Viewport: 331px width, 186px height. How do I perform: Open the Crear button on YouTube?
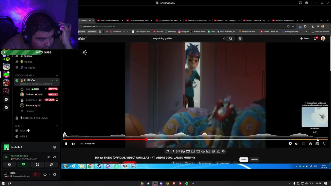tap(304, 38)
